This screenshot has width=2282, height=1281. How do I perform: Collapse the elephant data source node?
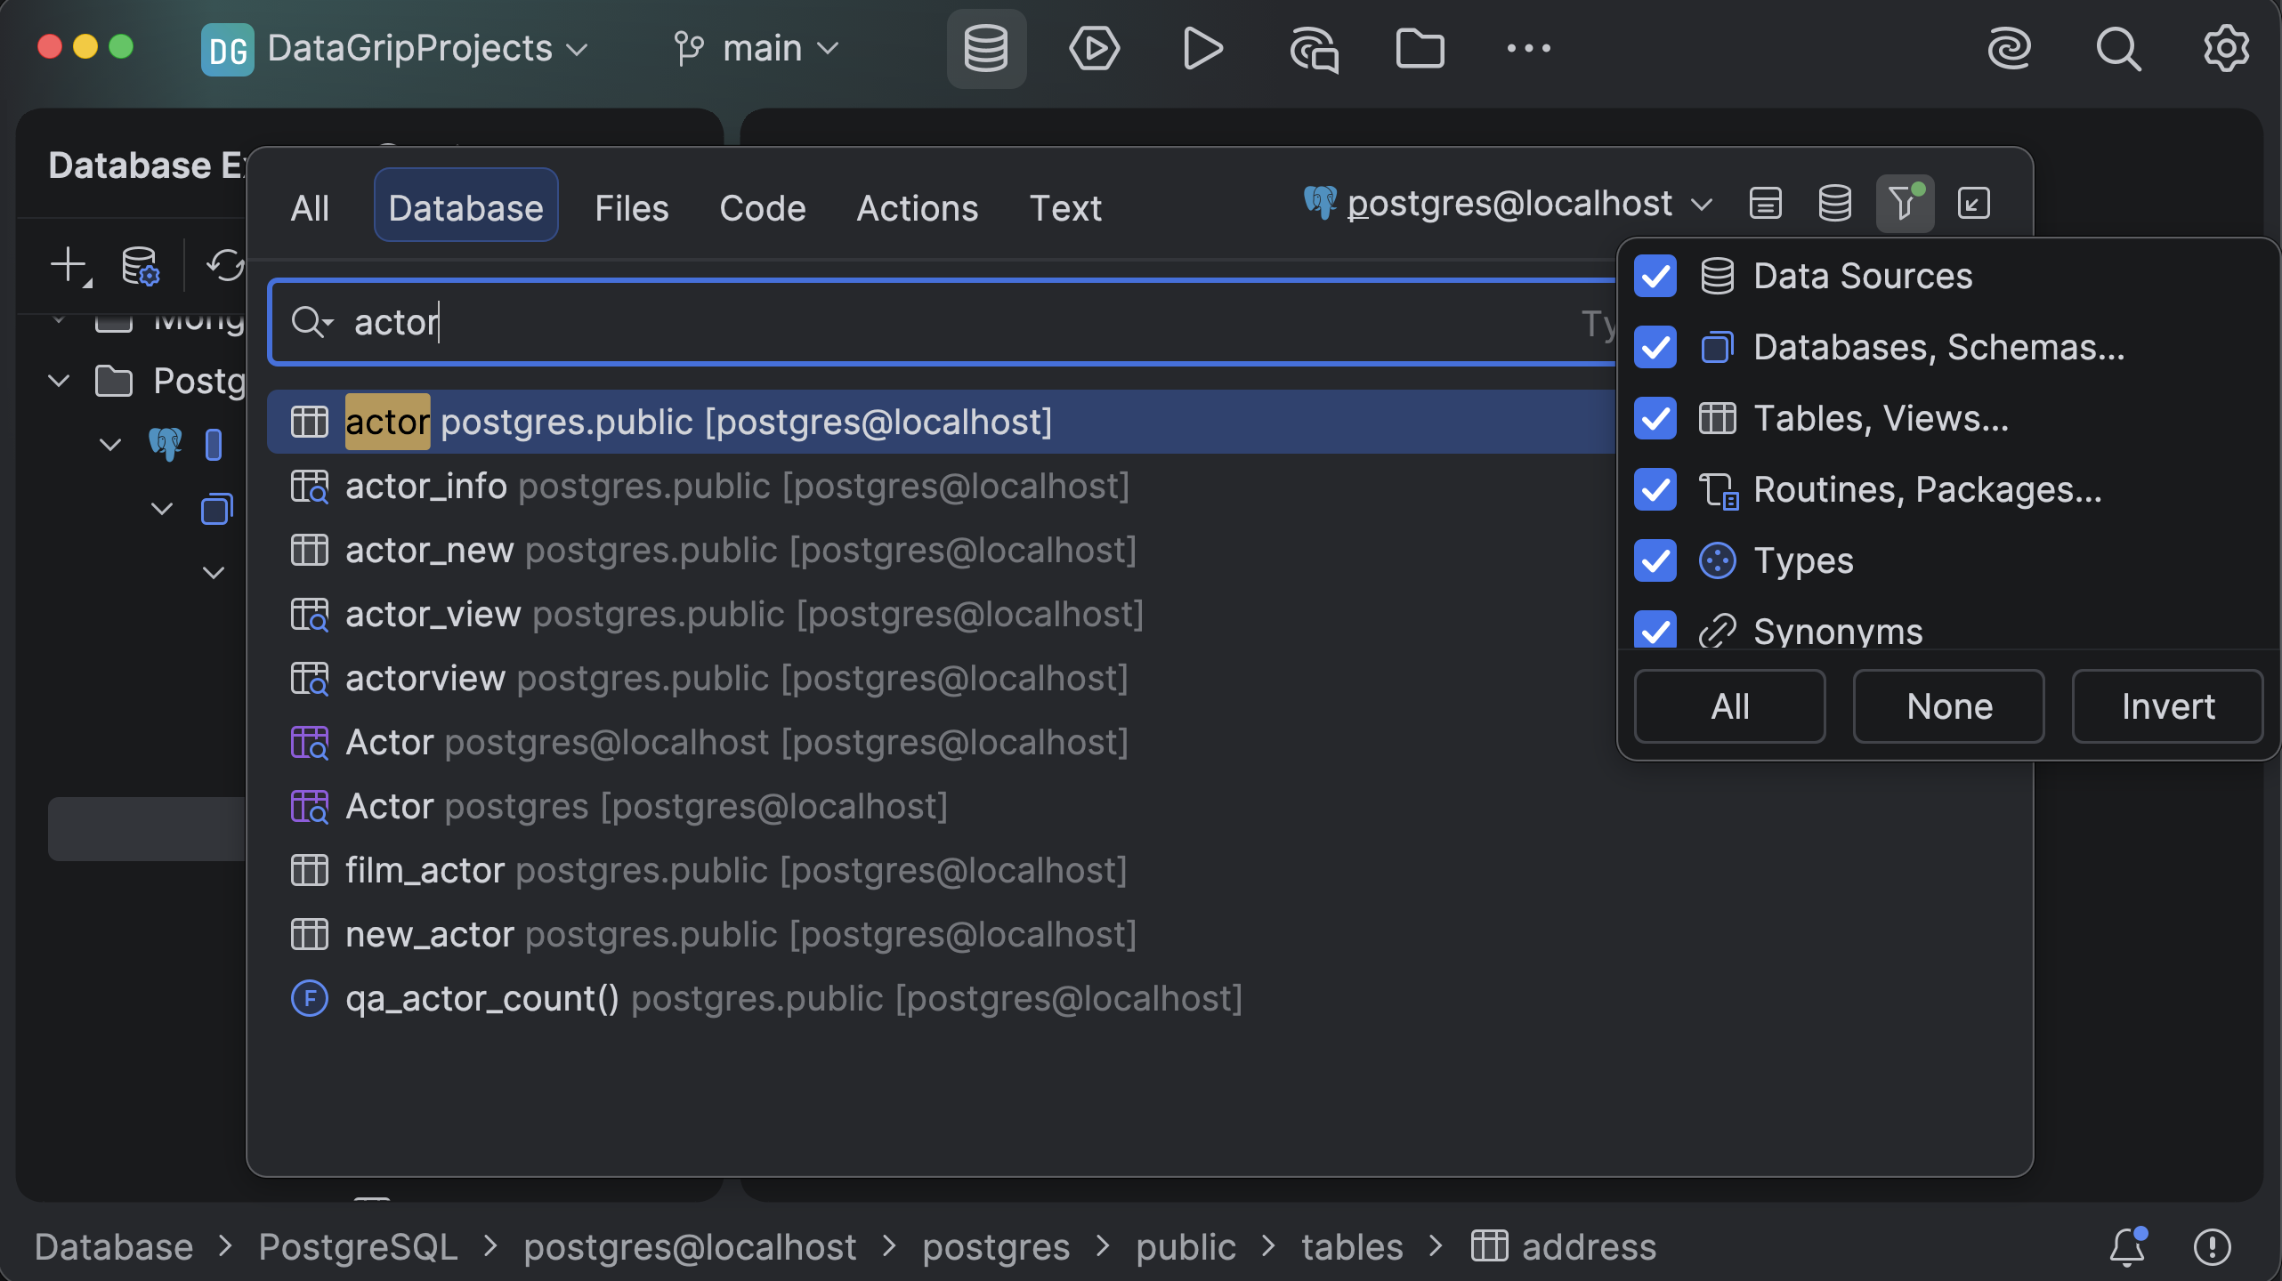110,444
